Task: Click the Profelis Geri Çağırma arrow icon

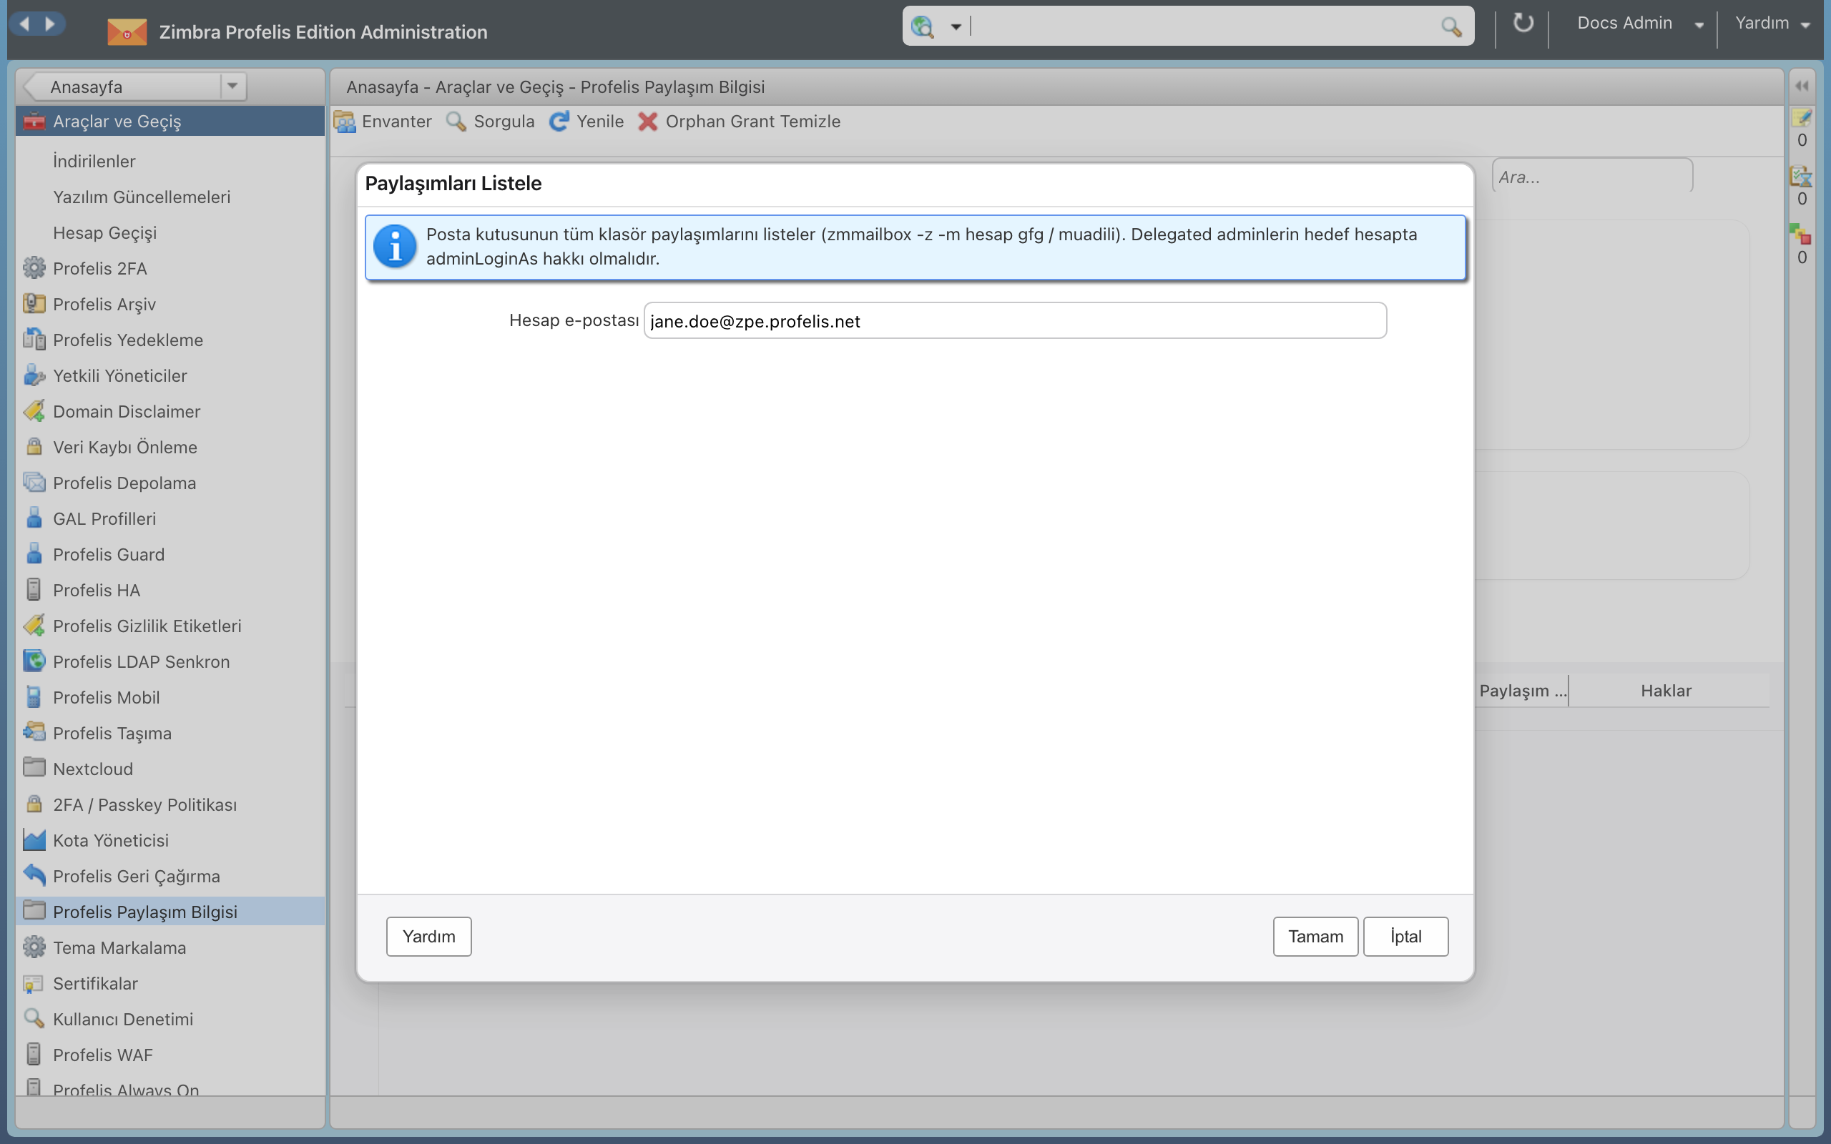Action: [34, 875]
